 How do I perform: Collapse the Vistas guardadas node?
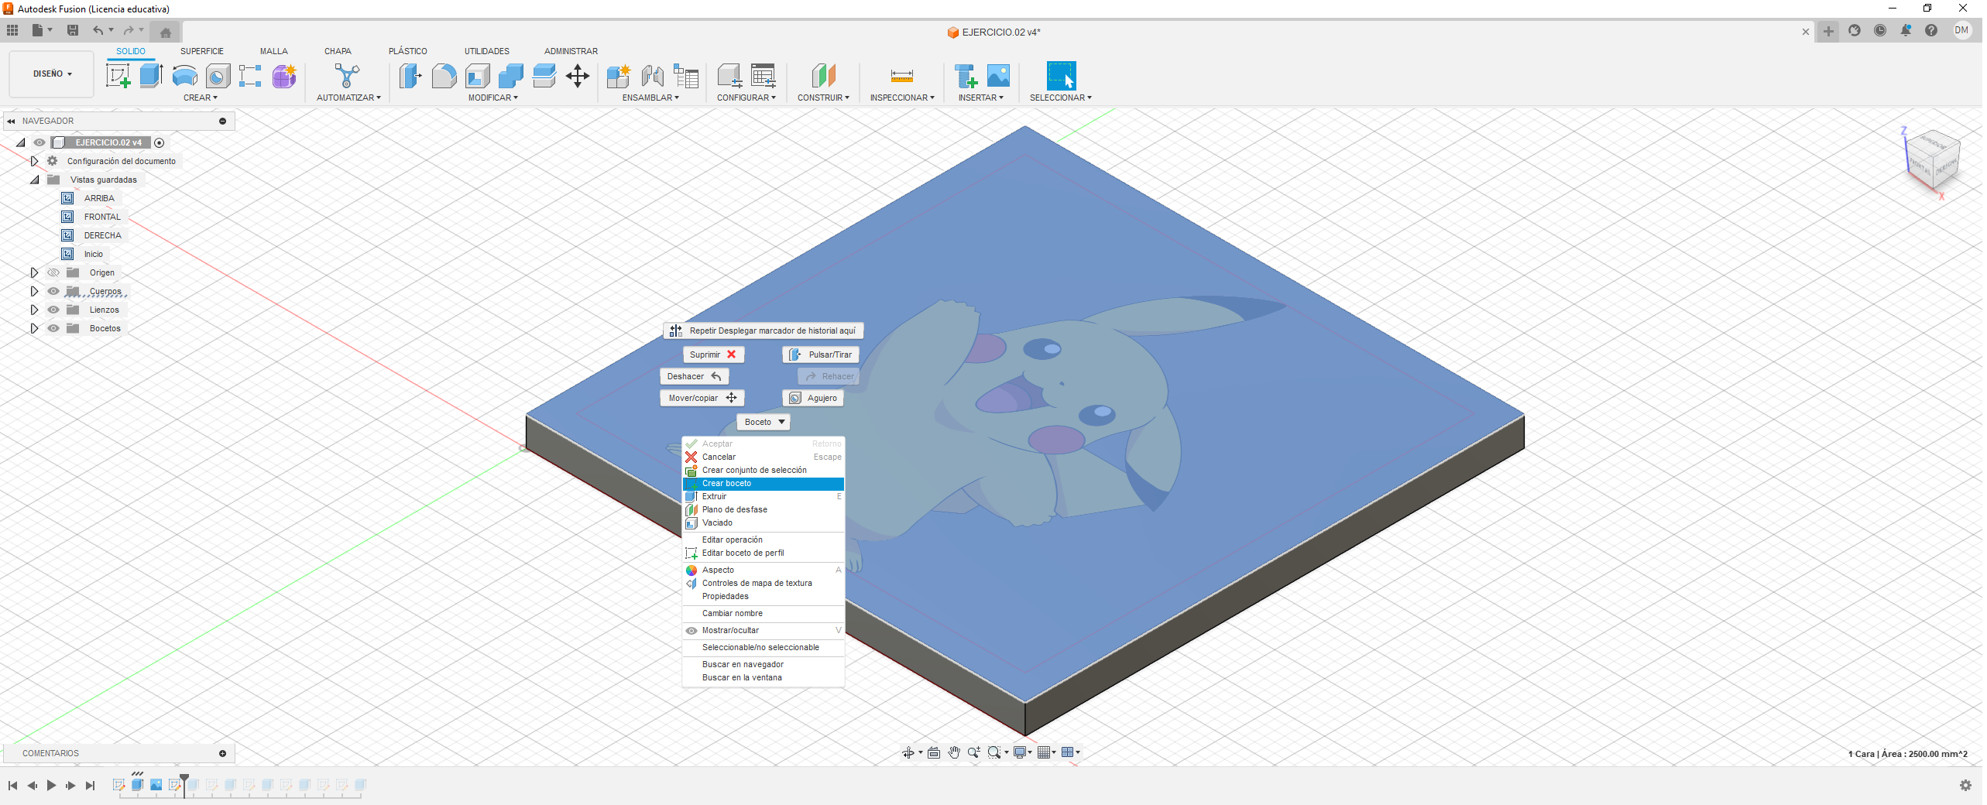pyautogui.click(x=34, y=180)
